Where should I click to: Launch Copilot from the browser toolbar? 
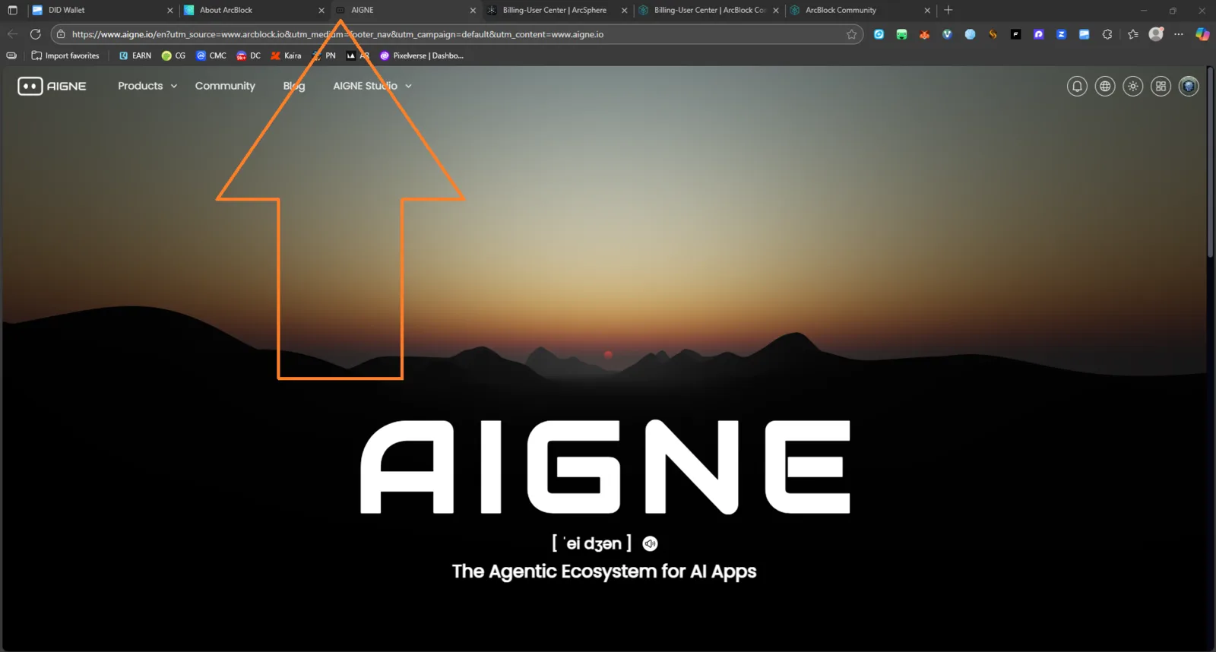(1202, 34)
